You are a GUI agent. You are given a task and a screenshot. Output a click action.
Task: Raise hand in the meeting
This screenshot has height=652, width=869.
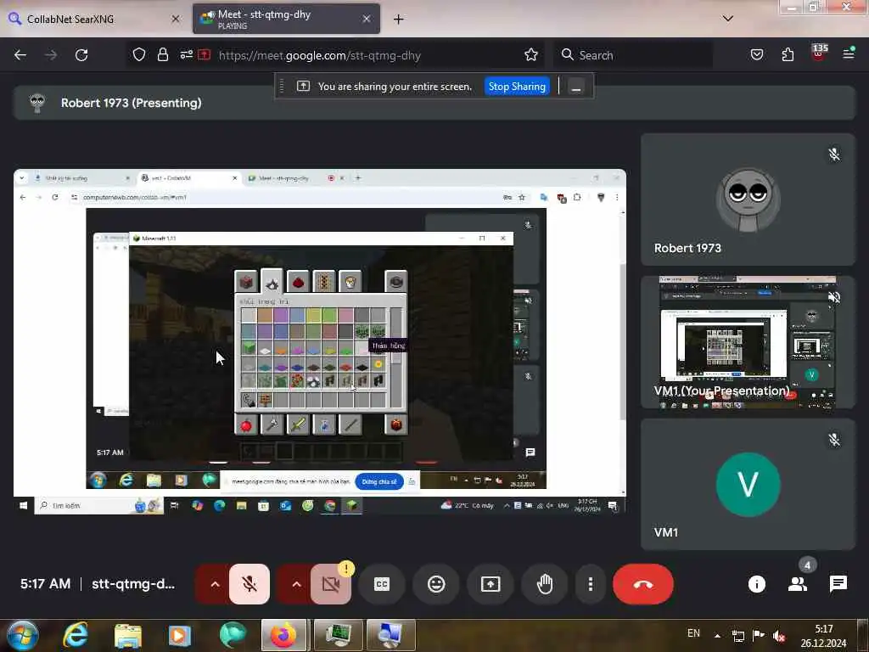click(545, 584)
